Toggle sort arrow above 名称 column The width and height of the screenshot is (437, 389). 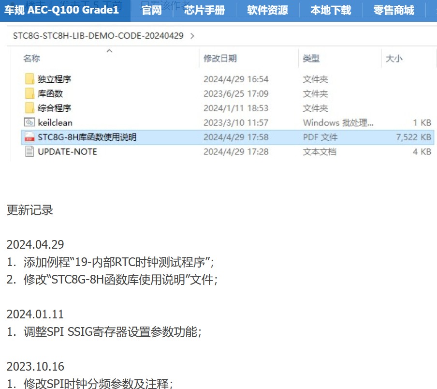[x=109, y=51]
